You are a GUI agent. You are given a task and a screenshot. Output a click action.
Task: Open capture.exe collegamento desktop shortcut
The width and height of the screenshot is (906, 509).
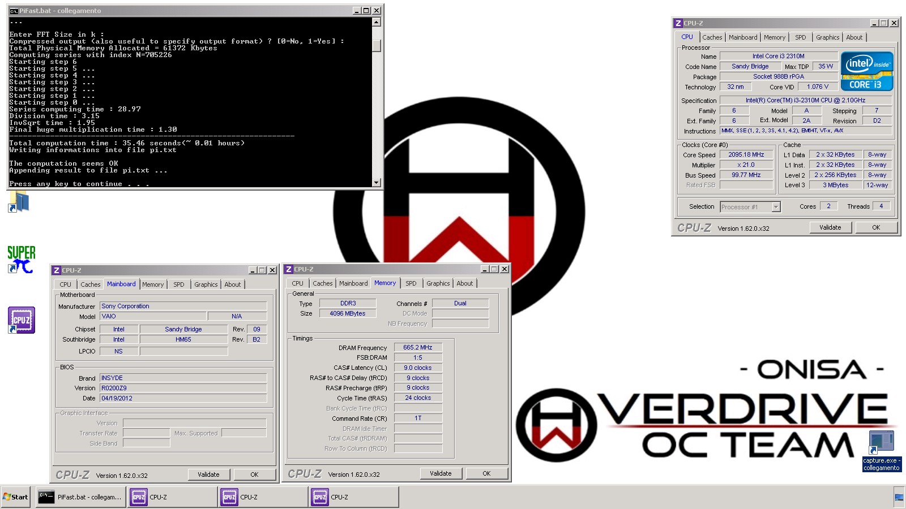[881, 451]
